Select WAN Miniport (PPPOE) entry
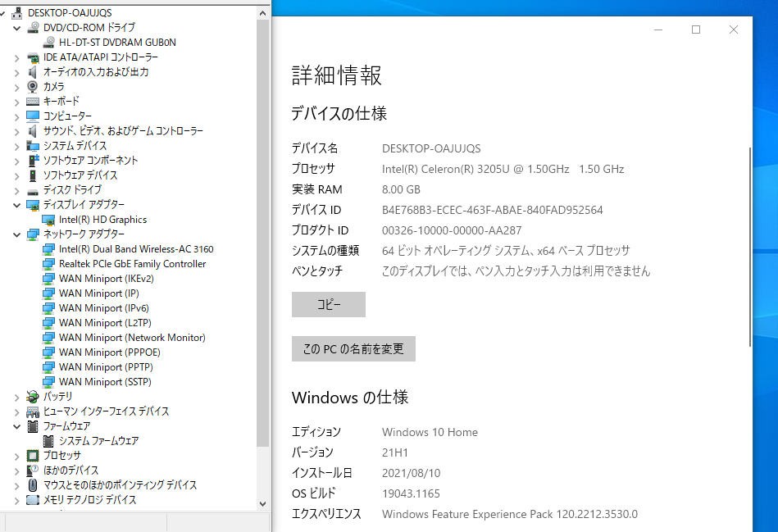Image resolution: width=778 pixels, height=532 pixels. point(110,352)
